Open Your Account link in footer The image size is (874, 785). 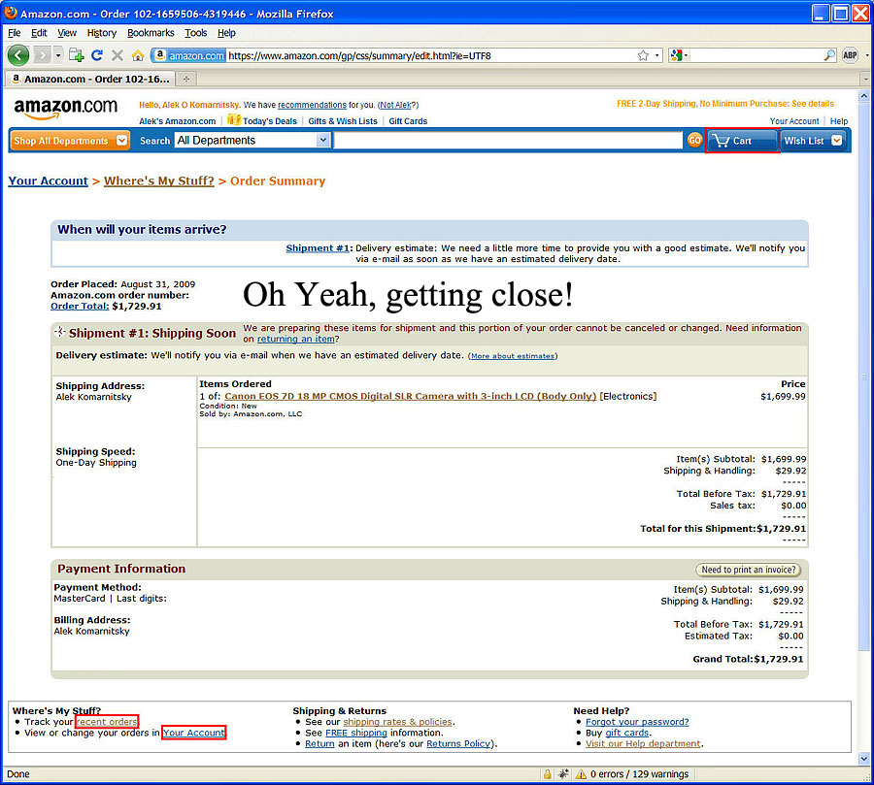pos(194,733)
